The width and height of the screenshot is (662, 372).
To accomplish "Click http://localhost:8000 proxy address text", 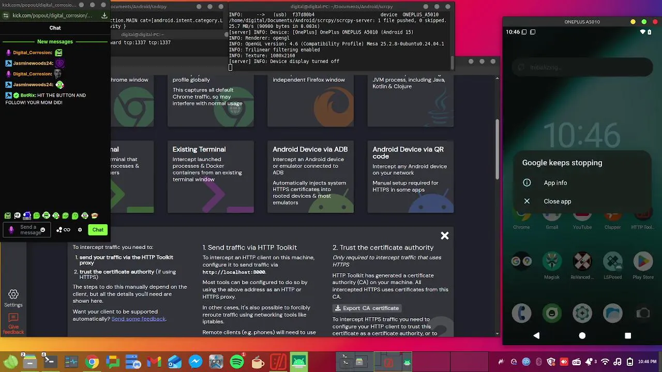I will tap(233, 272).
